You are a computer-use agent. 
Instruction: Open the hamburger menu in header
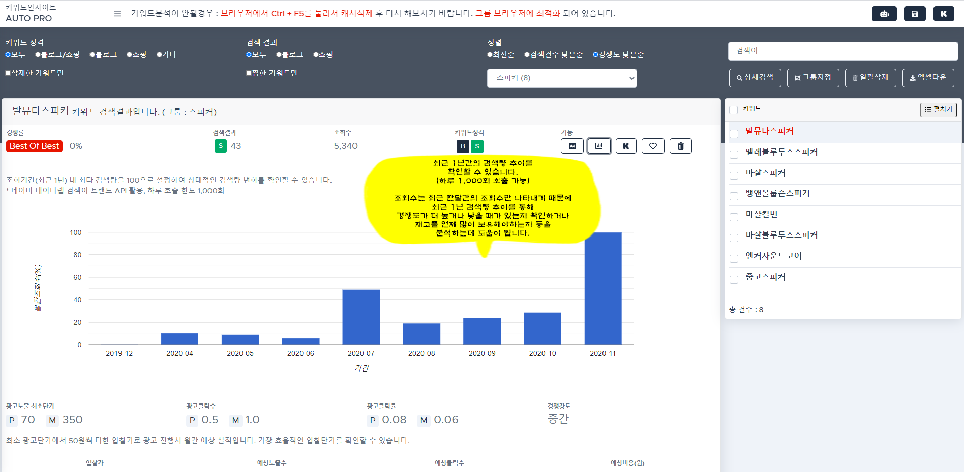point(117,14)
